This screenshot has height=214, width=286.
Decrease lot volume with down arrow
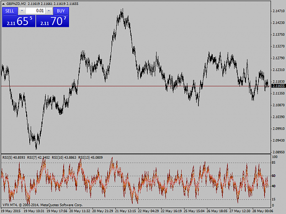(22, 11)
